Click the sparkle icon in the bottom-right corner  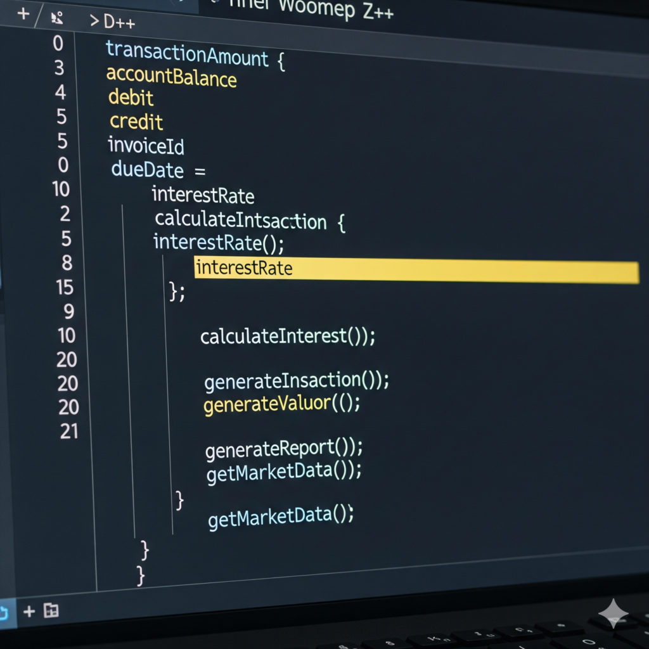click(x=613, y=613)
